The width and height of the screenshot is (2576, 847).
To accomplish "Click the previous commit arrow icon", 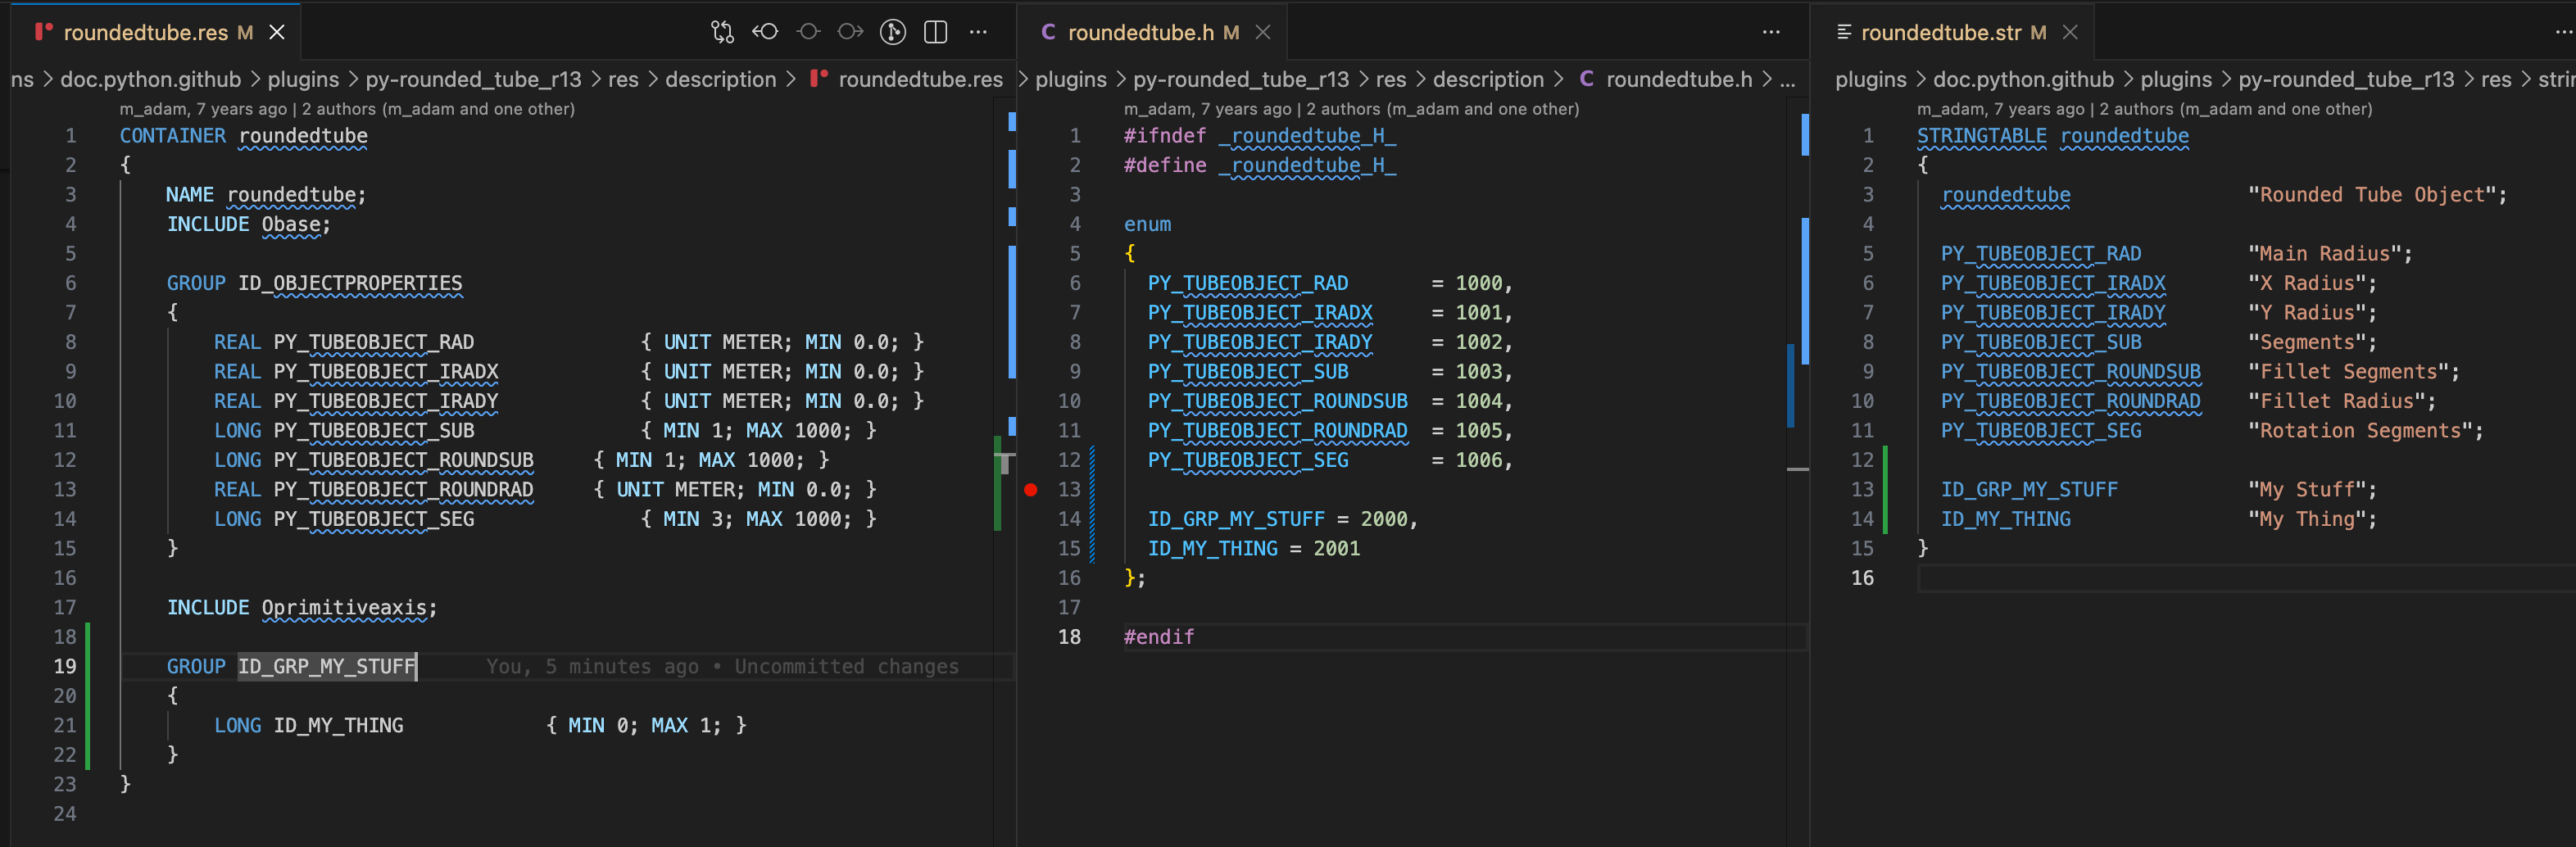I will tap(765, 32).
